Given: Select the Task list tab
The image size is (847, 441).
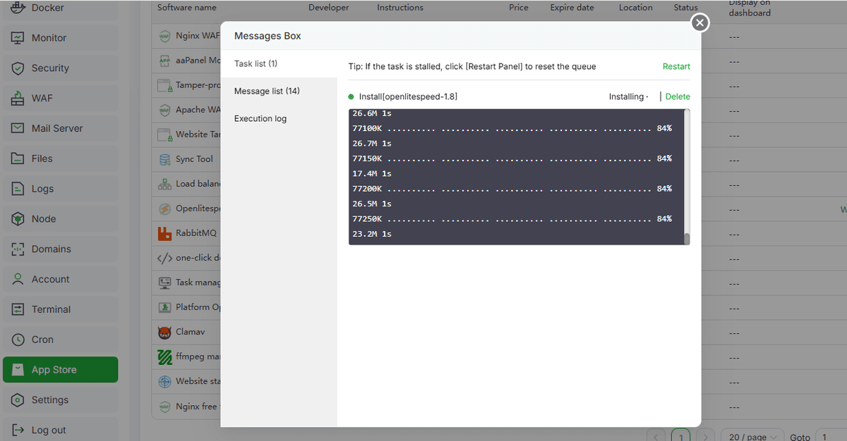Looking at the screenshot, I should 256,63.
